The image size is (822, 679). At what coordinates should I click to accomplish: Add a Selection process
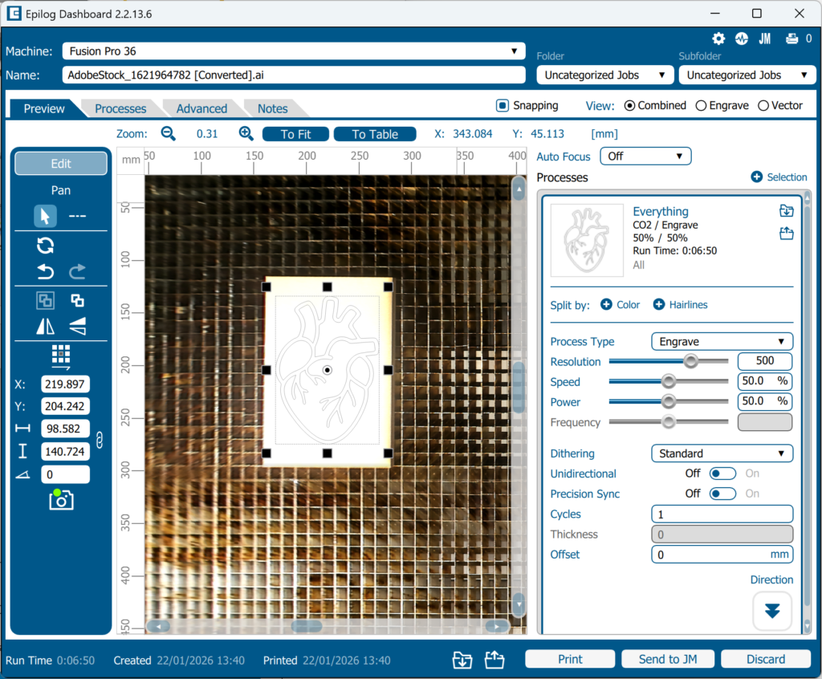(779, 177)
